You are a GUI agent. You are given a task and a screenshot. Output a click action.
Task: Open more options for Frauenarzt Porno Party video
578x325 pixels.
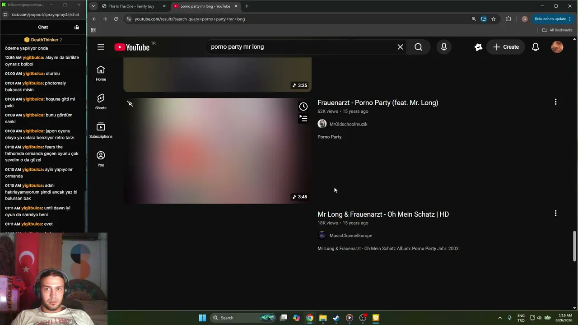pos(555,102)
